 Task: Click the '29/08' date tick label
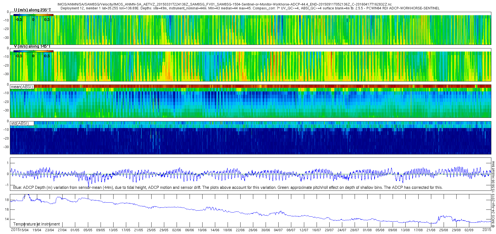coord(456,230)
